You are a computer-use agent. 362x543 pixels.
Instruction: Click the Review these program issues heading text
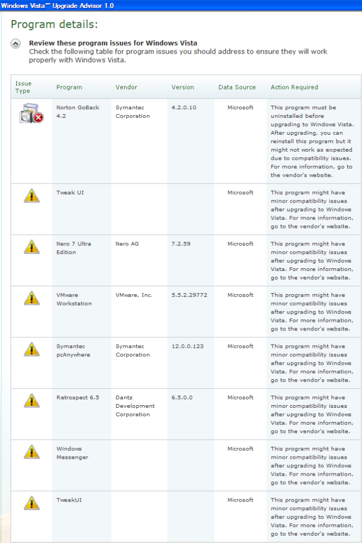click(113, 43)
